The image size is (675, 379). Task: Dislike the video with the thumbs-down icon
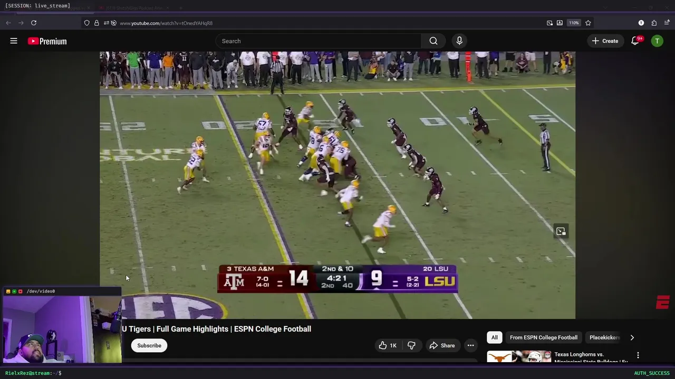(411, 345)
